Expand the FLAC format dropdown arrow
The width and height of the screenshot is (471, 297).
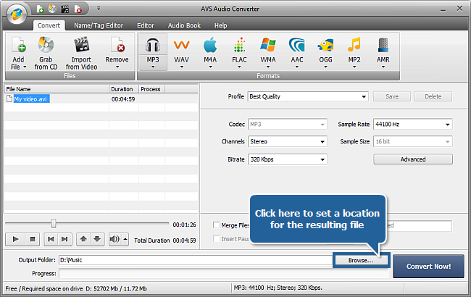pyautogui.click(x=239, y=67)
